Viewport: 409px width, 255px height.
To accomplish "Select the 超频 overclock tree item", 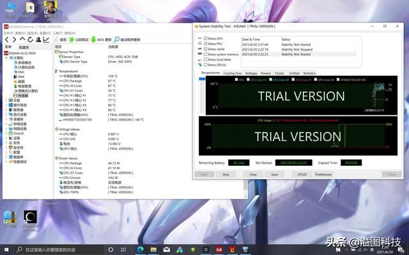I will click(x=21, y=82).
